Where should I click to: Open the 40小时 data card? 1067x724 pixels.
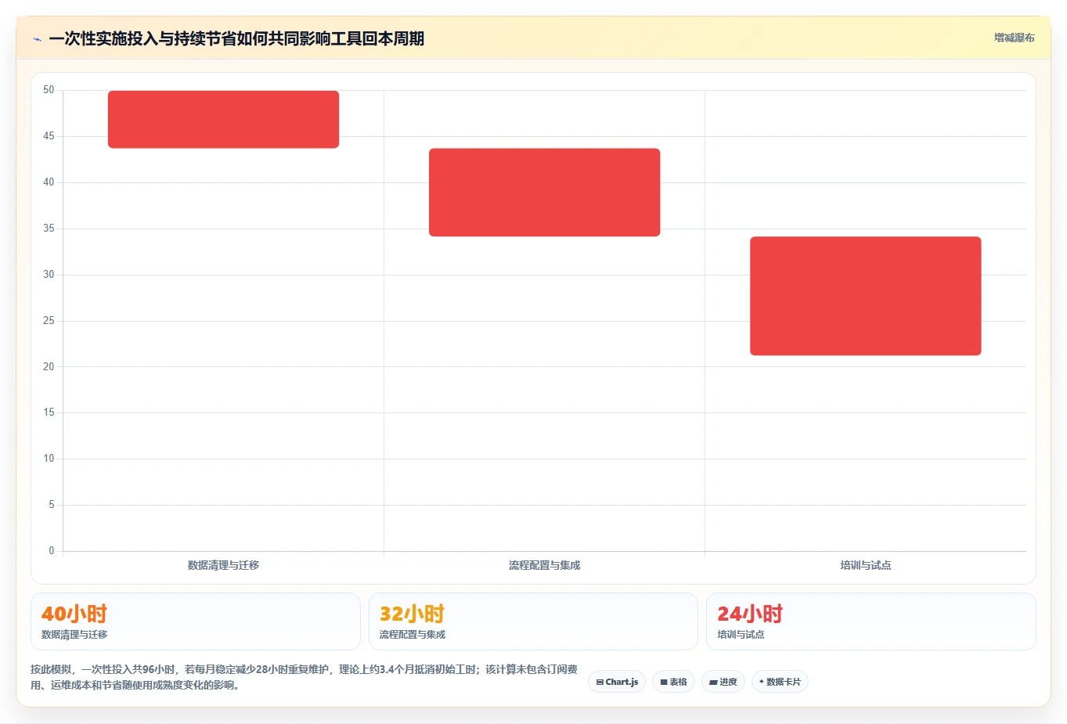pyautogui.click(x=196, y=621)
